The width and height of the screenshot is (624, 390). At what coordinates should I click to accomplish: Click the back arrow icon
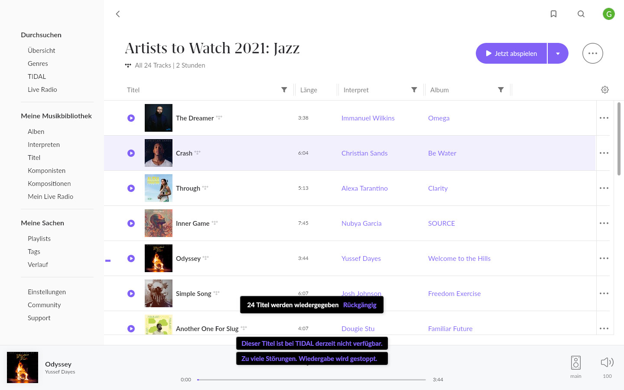(x=118, y=14)
